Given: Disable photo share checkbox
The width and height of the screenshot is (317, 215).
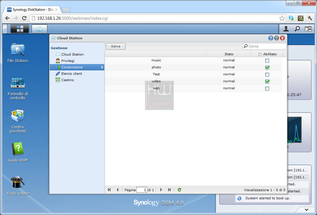Looking at the screenshot, I should coord(267,67).
